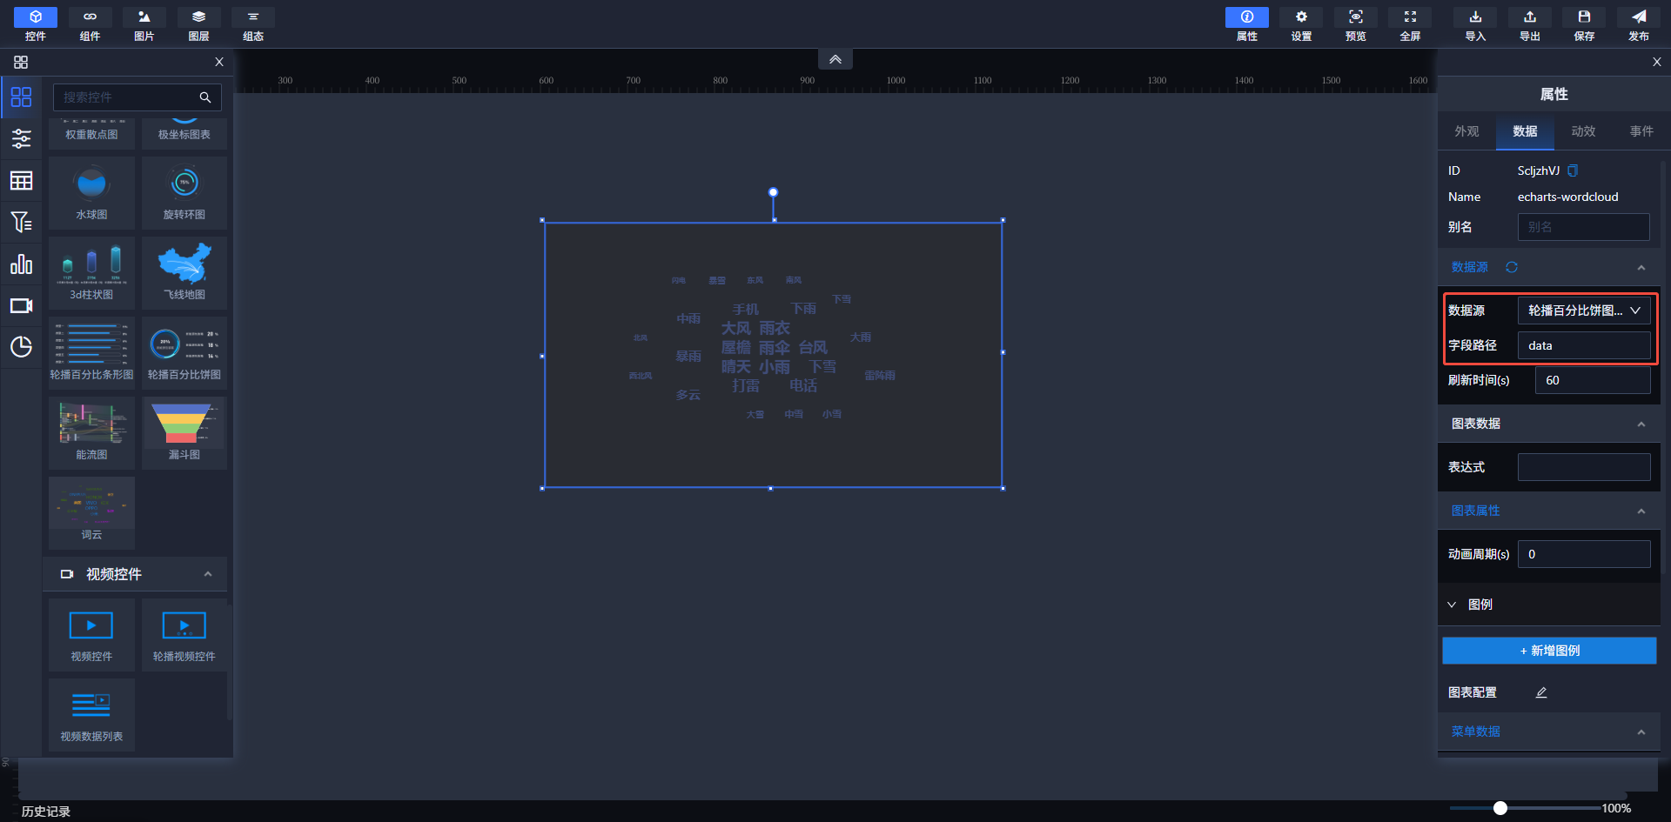Switch to the 事件 tab
Screen dimensions: 1671x822
(1641, 131)
